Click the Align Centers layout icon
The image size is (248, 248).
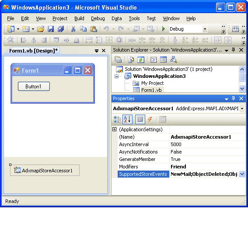[x=34, y=40]
